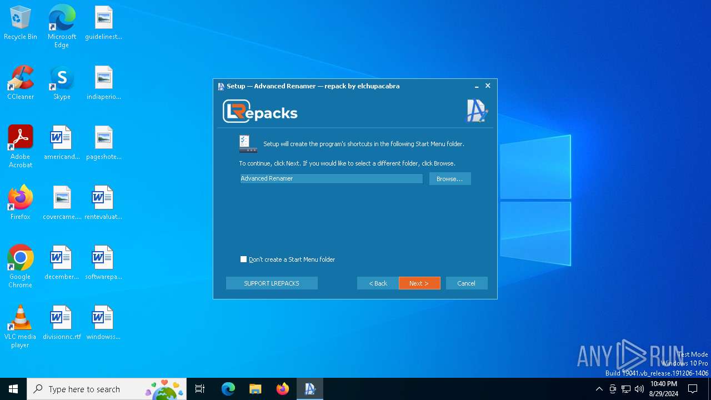Open the volume control in tray
711x400 pixels.
click(x=639, y=389)
